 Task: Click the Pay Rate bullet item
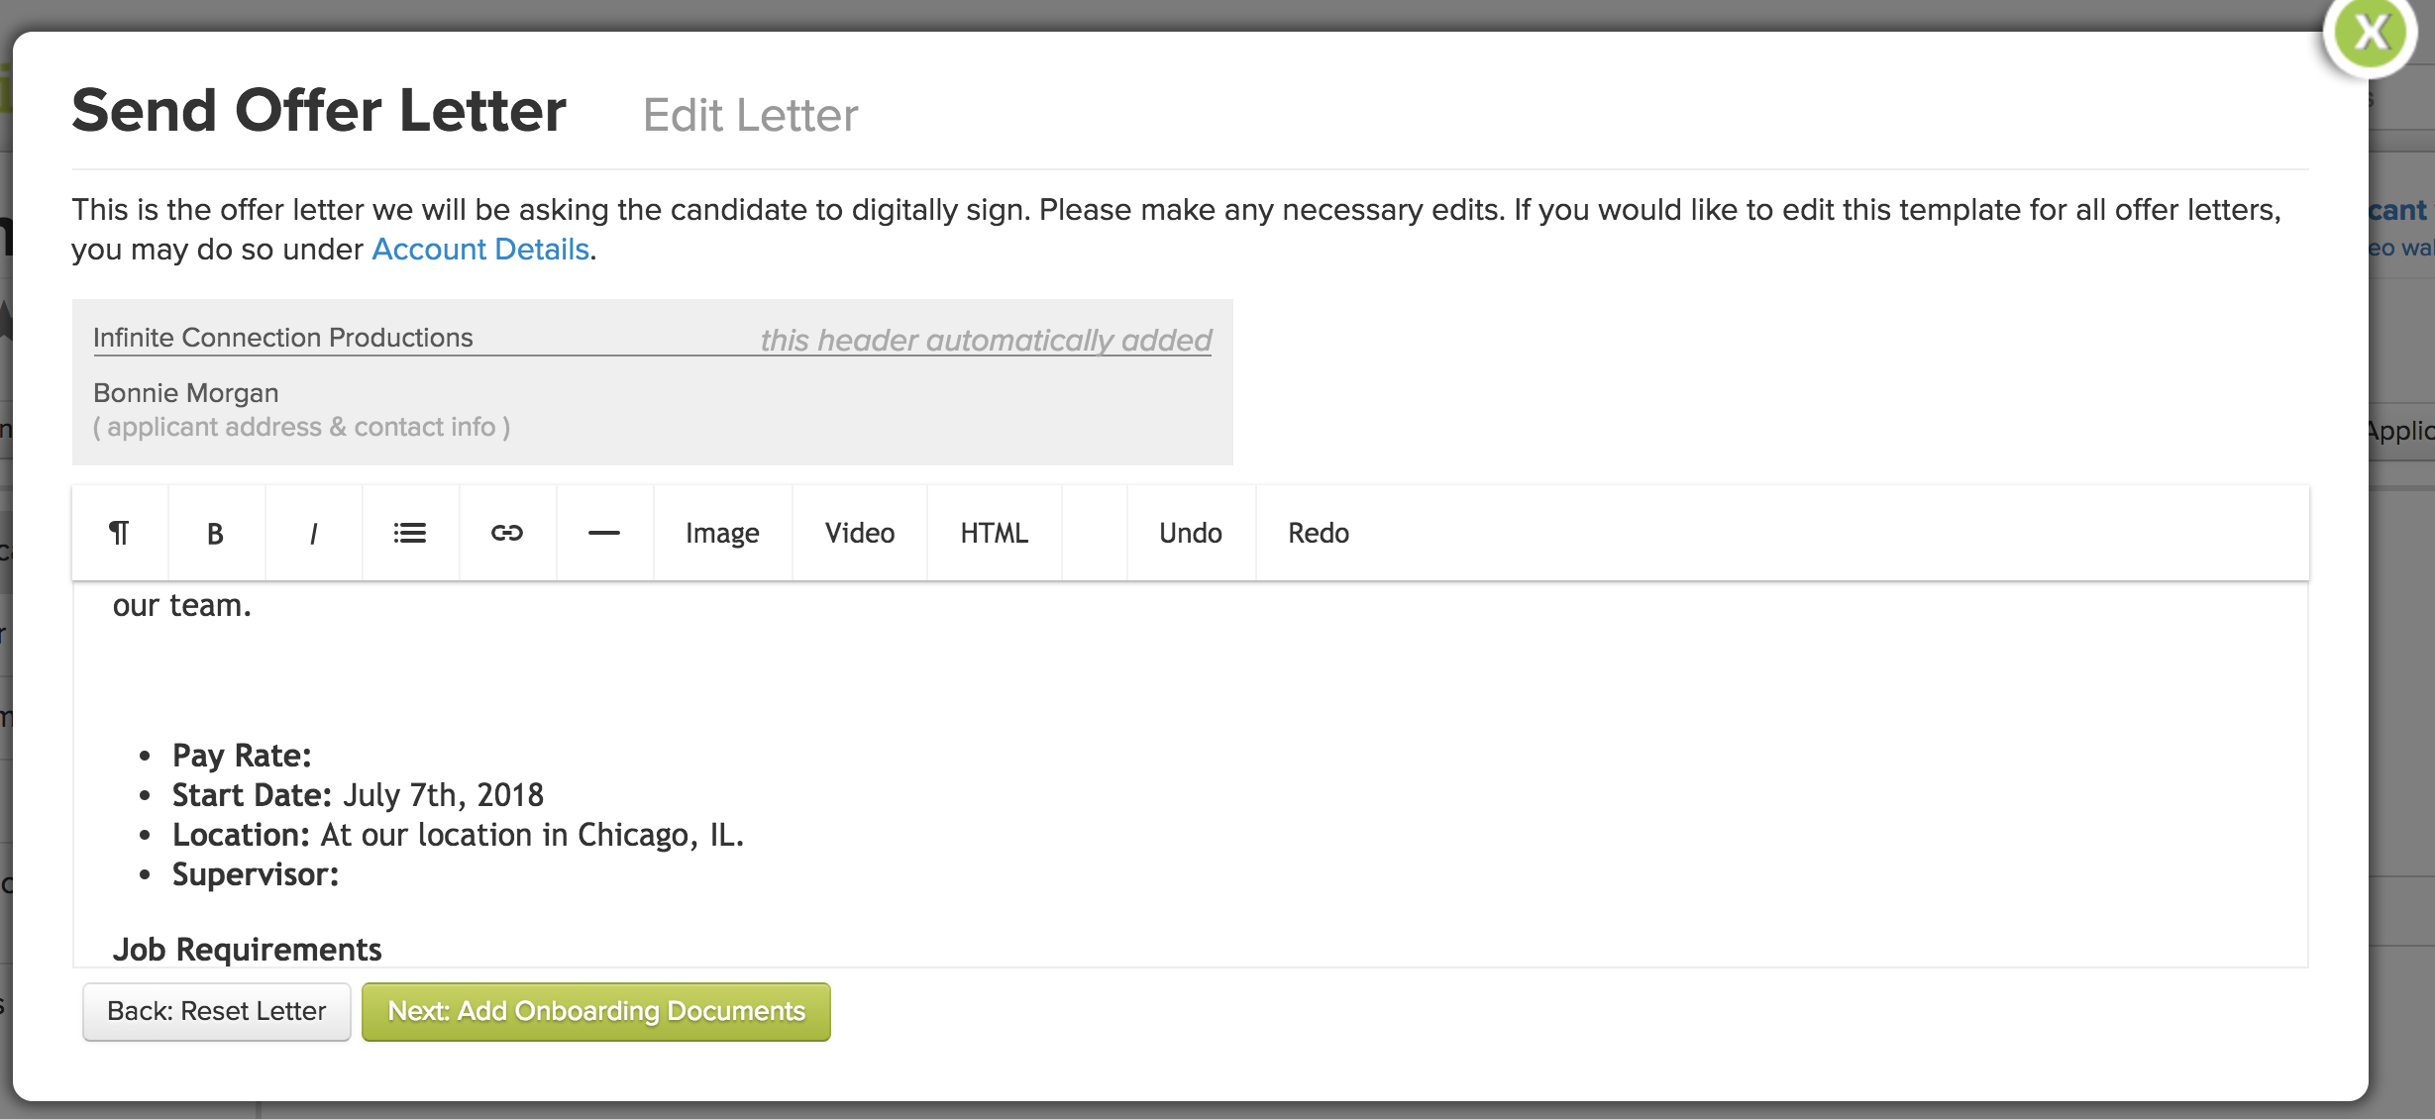point(242,755)
